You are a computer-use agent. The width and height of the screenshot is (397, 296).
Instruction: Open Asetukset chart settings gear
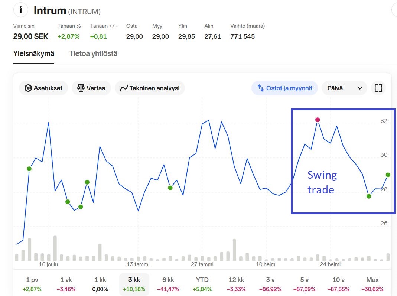(x=28, y=88)
